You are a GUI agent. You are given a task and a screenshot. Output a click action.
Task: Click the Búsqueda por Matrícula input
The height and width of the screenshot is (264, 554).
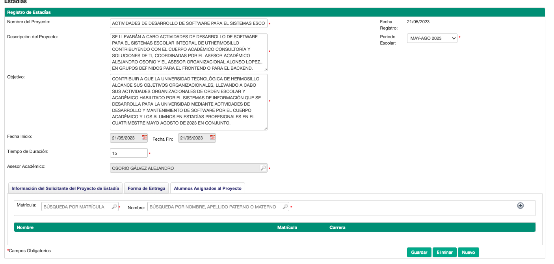pyautogui.click(x=76, y=207)
